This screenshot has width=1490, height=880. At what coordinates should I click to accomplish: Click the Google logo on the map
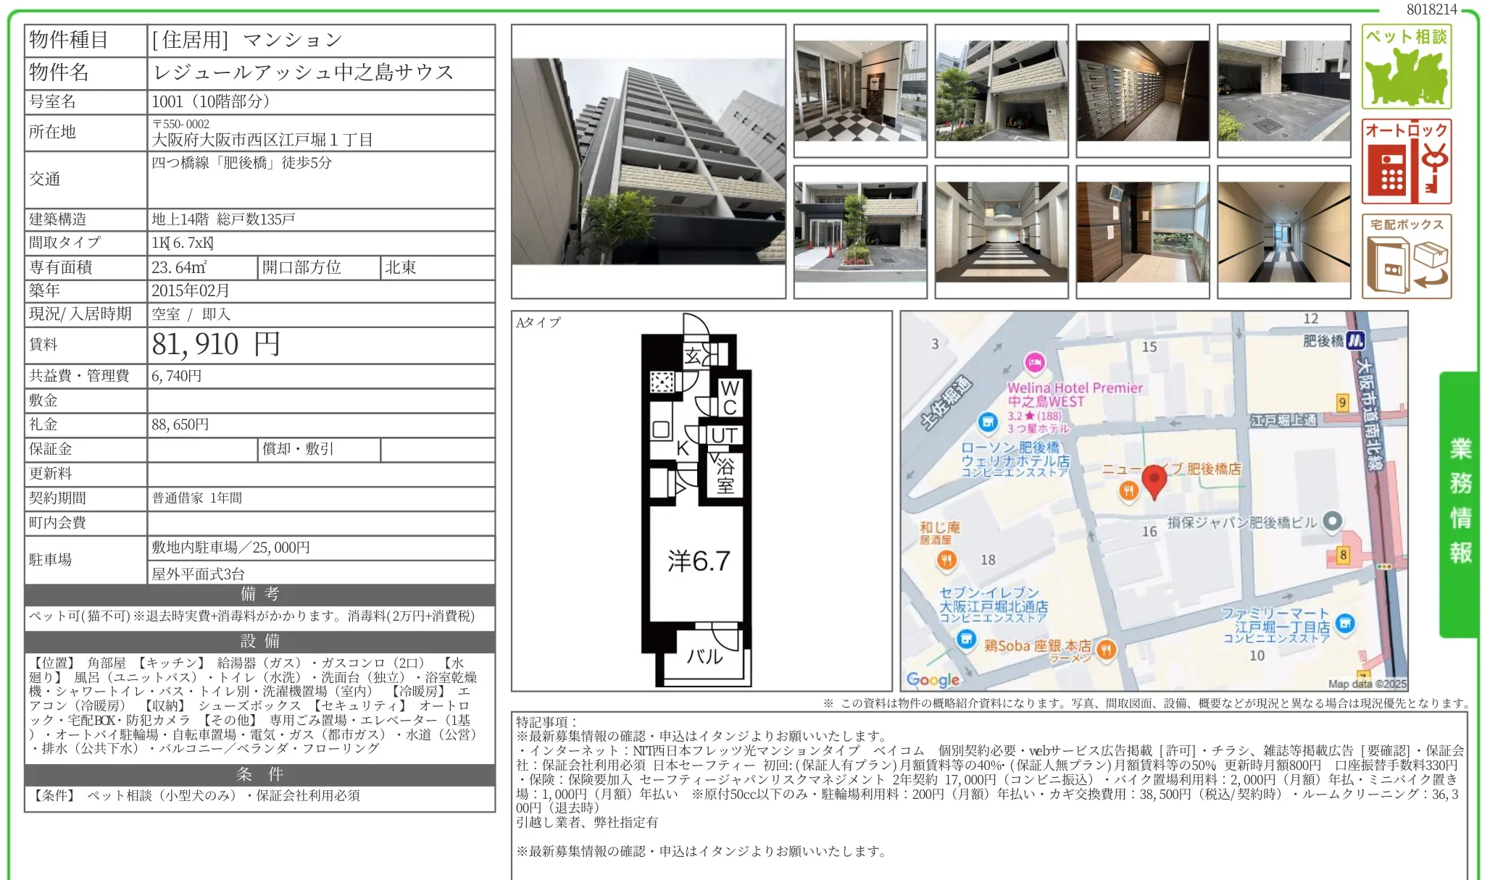(x=933, y=679)
